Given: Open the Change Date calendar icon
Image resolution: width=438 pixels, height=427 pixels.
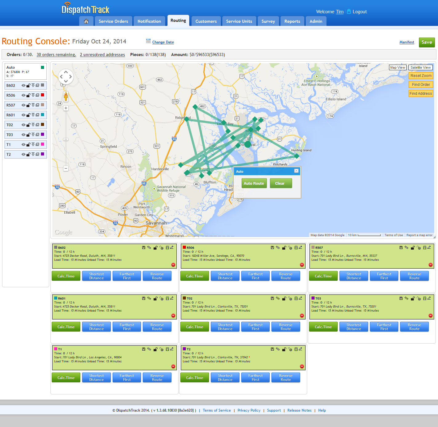Looking at the screenshot, I should [148, 41].
